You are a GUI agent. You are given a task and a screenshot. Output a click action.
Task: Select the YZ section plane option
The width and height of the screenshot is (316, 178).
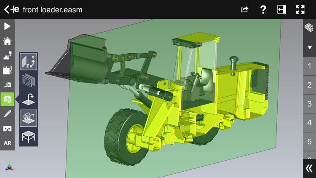click(x=28, y=61)
